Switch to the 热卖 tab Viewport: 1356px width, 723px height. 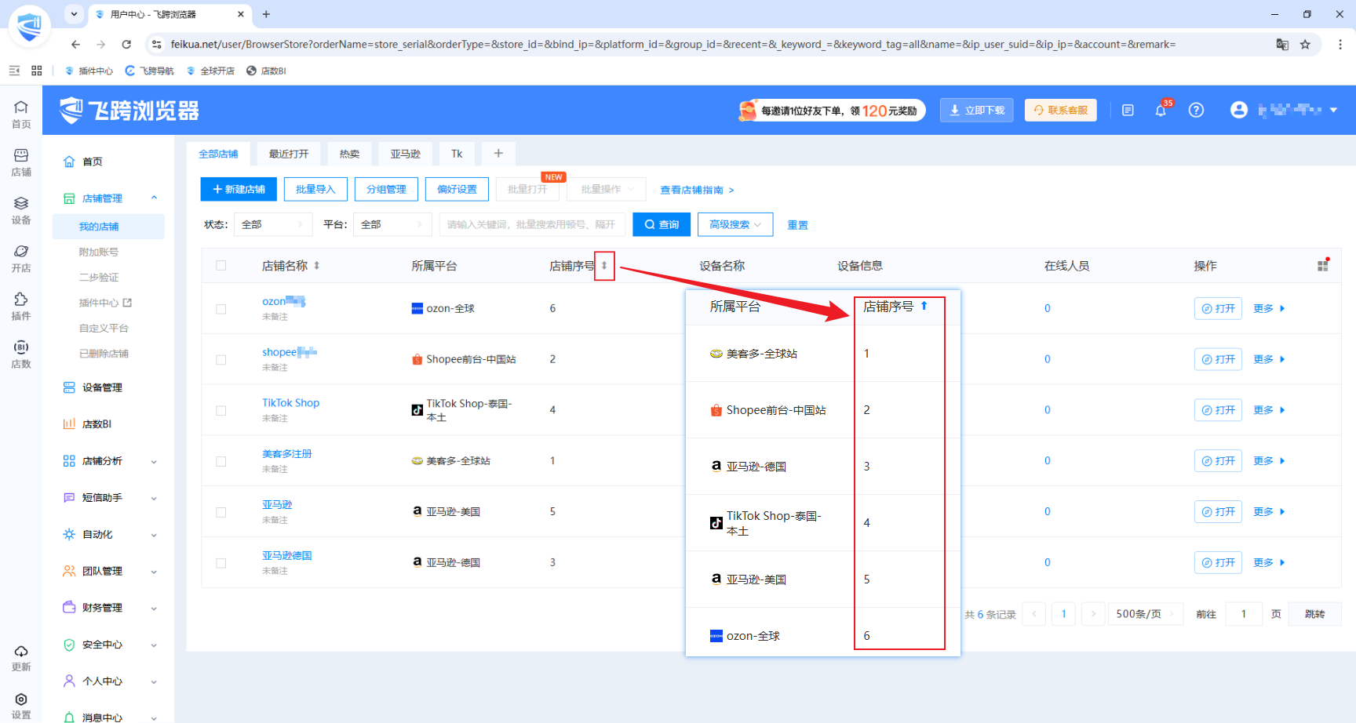click(x=349, y=154)
